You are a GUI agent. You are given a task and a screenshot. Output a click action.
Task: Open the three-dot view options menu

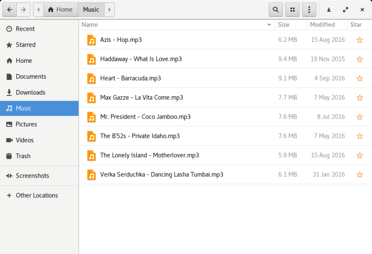tap(309, 9)
